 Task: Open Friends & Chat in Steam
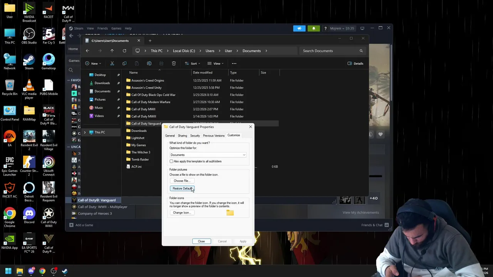pos(375,225)
